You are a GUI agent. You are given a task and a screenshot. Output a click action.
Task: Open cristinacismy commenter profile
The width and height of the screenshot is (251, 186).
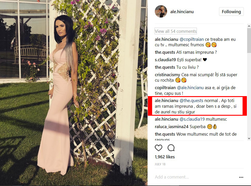[167, 75]
